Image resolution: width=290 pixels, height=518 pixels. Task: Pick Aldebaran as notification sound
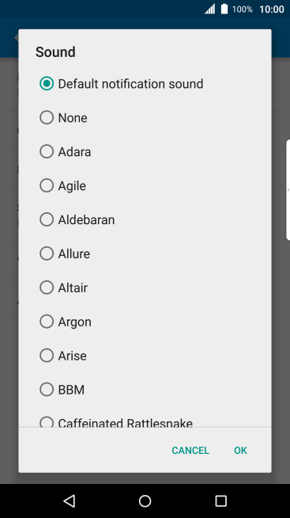(145, 219)
